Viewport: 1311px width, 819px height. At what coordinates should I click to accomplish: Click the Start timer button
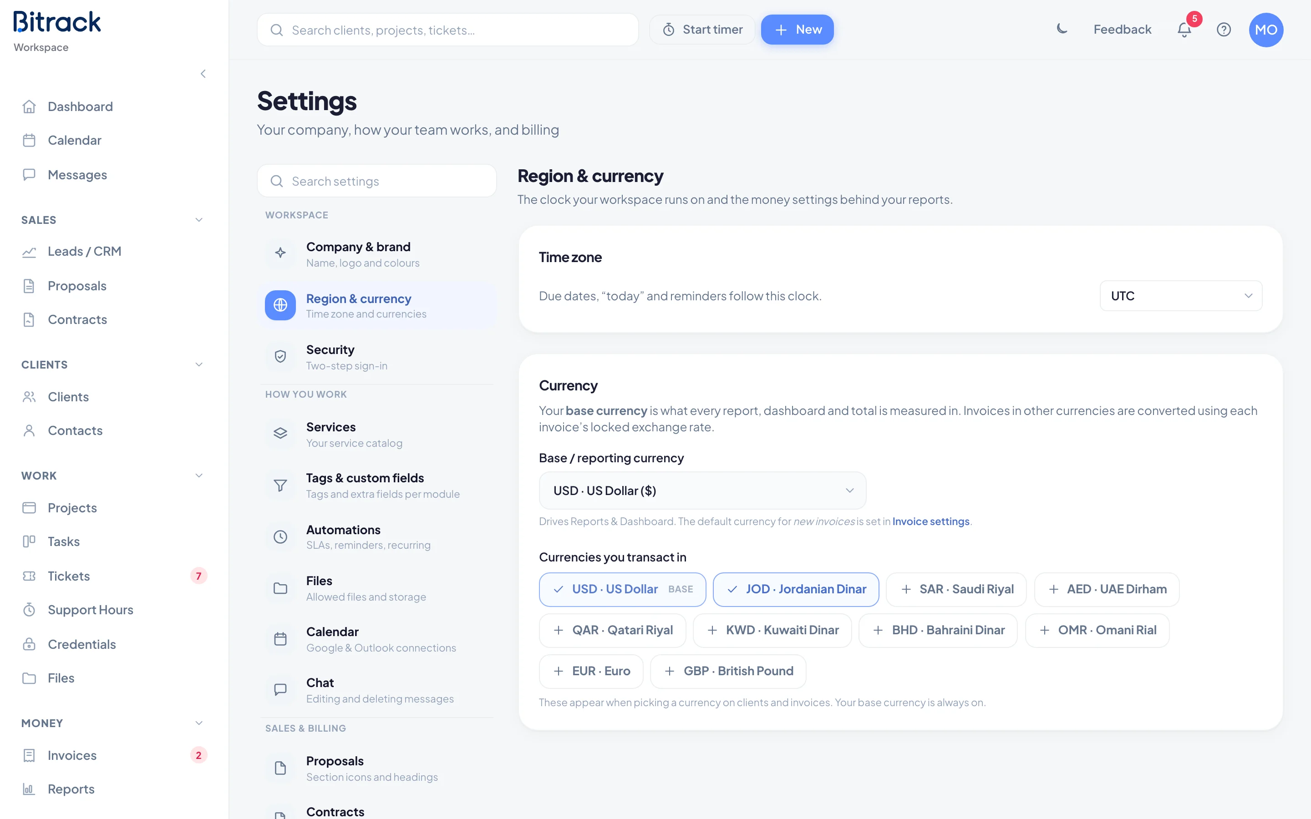(x=703, y=30)
